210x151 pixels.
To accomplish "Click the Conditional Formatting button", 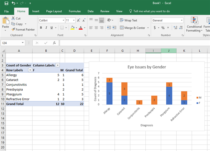I will [x=194, y=24].
